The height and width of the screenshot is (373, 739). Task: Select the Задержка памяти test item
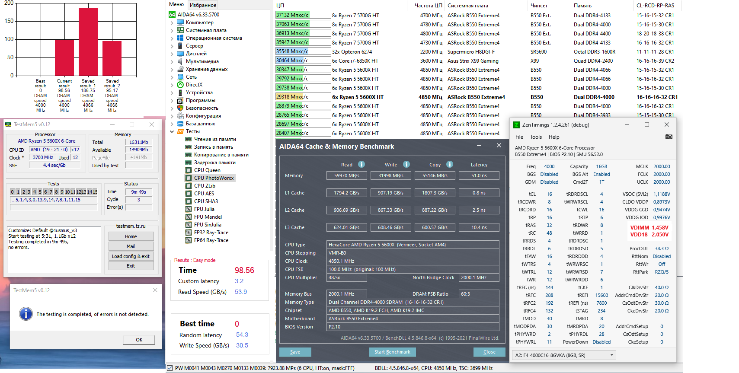214,163
